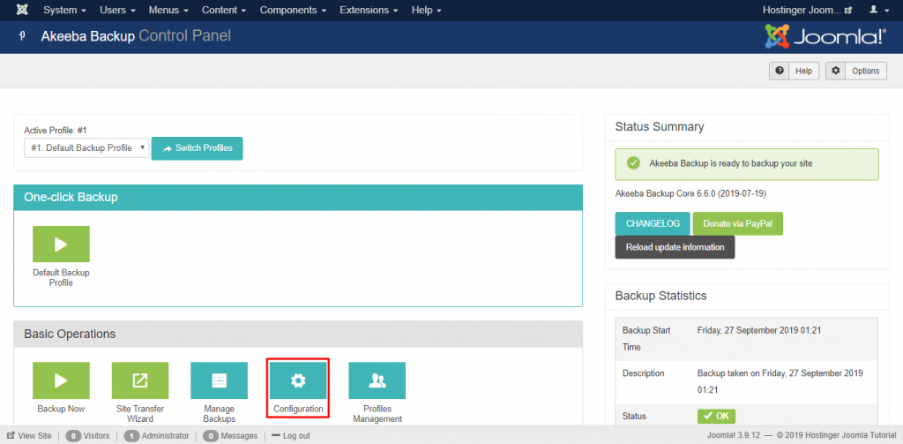Expand the active backup profile dropdown
Image resolution: width=903 pixels, height=444 pixels.
(x=86, y=148)
